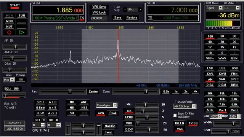Toggle the TUN tune button
This screenshot has width=244, height=137.
click(22, 16)
